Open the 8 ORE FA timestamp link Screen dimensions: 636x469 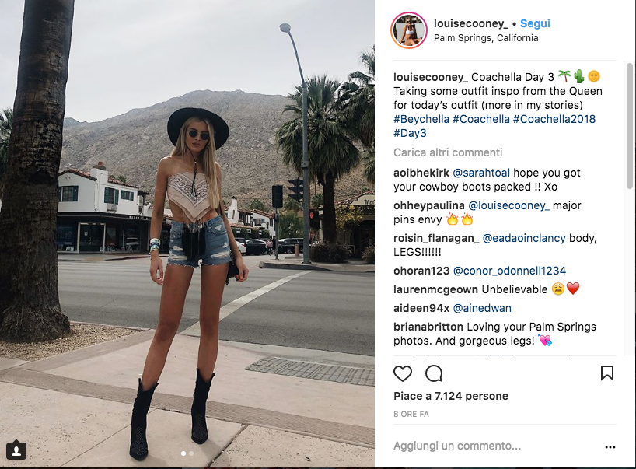(411, 415)
